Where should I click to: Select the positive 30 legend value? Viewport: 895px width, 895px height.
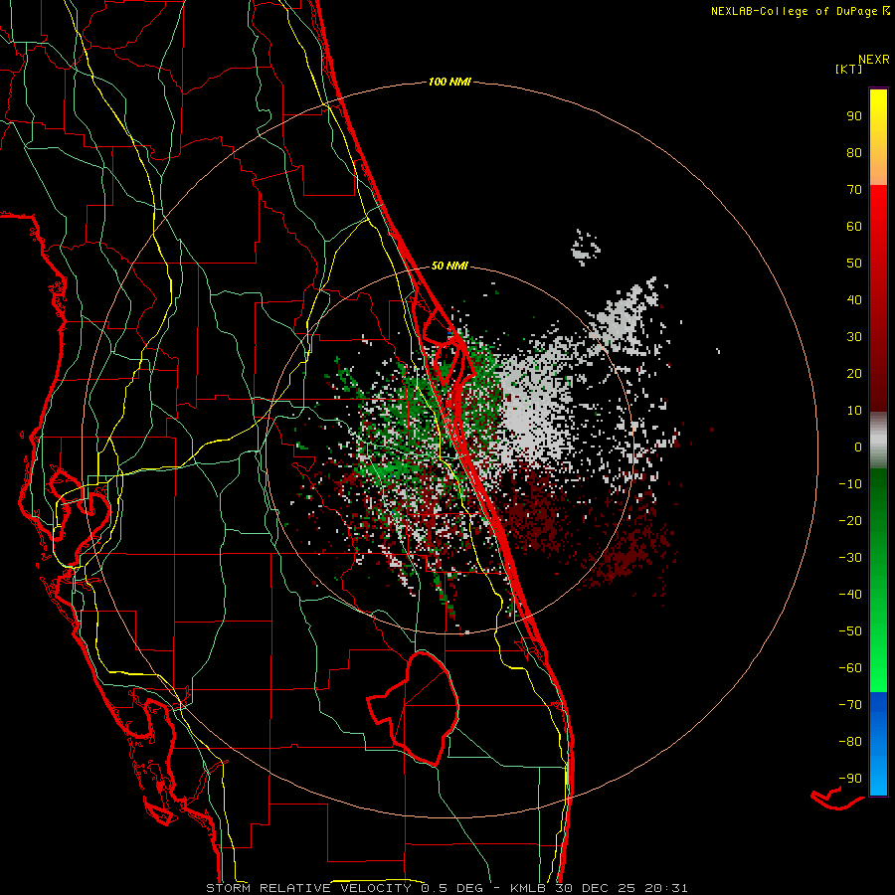(854, 337)
